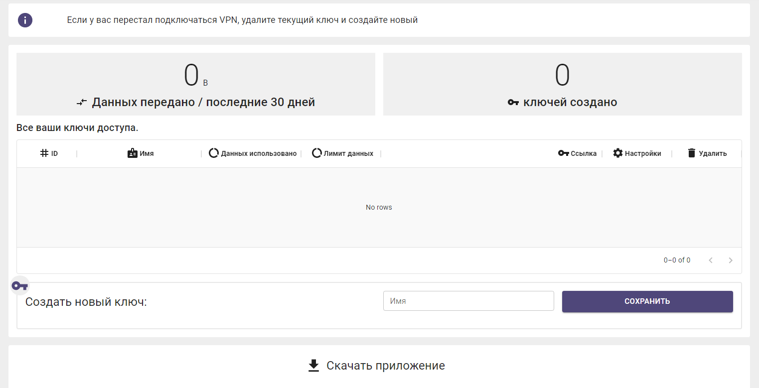This screenshot has height=388, width=759.
Task: Click the download icon beside 'Скачать приложение'
Action: (313, 366)
